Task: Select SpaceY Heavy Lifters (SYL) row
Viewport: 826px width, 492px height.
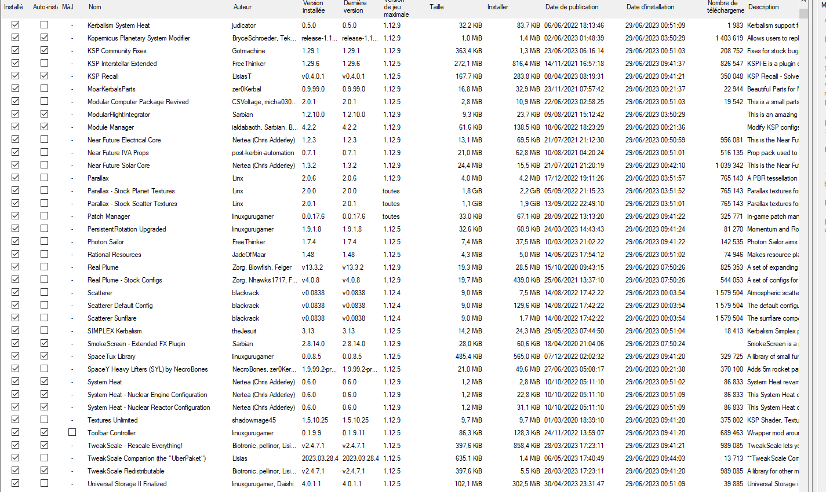Action: [x=147, y=369]
